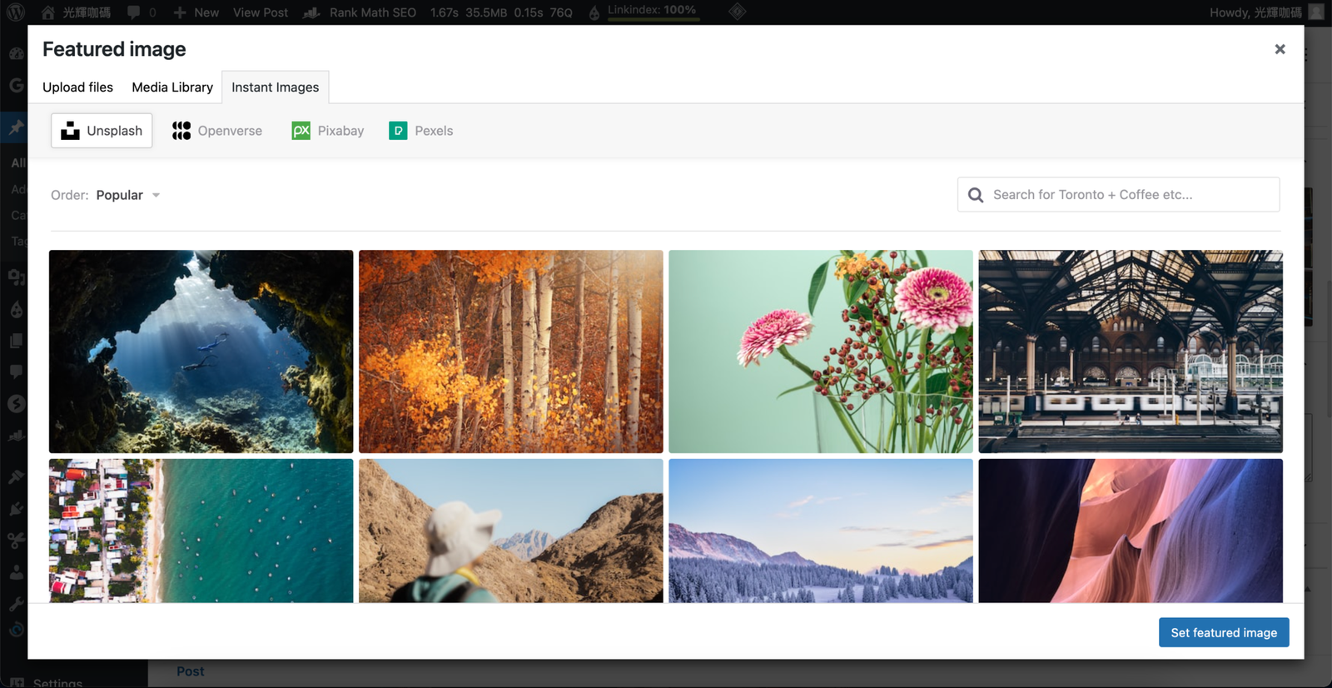Screen dimensions: 1332x688
Task: Open Rank Math SEO admin menu
Action: click(x=360, y=12)
